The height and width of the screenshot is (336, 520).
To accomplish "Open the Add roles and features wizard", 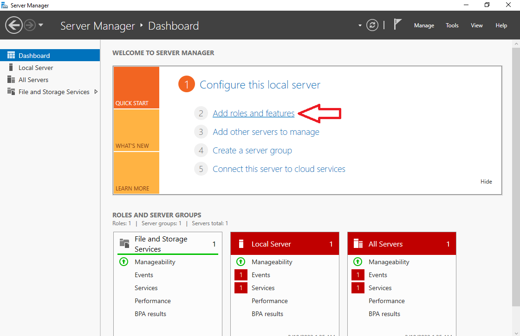I will (x=253, y=113).
